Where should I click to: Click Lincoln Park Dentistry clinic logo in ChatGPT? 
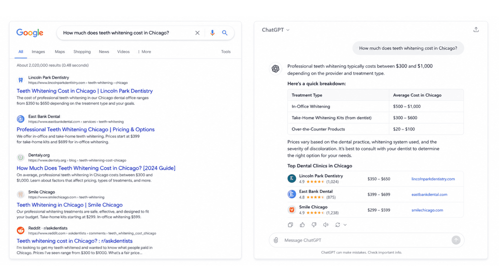pos(292,179)
